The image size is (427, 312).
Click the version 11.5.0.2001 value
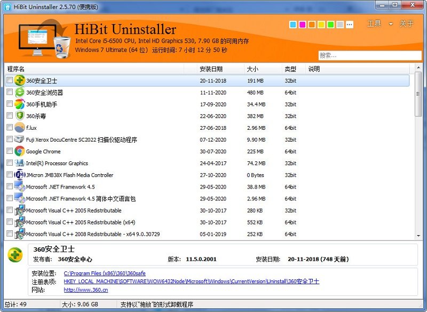coord(201,259)
